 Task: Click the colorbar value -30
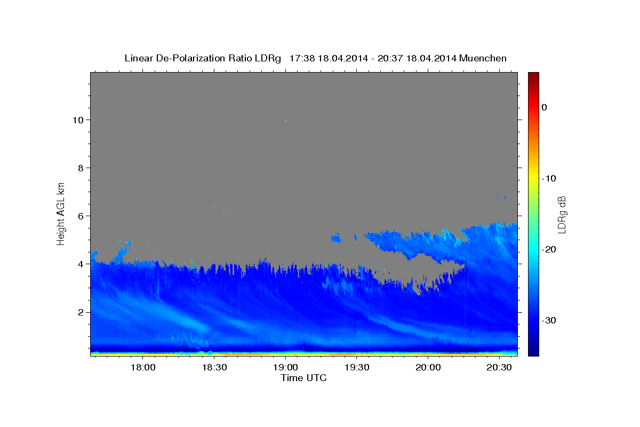pos(549,320)
